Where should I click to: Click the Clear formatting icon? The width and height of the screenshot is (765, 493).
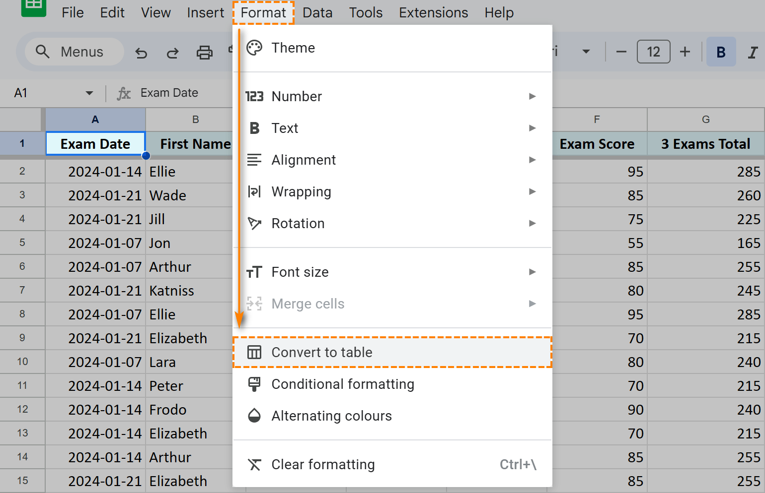click(x=254, y=465)
